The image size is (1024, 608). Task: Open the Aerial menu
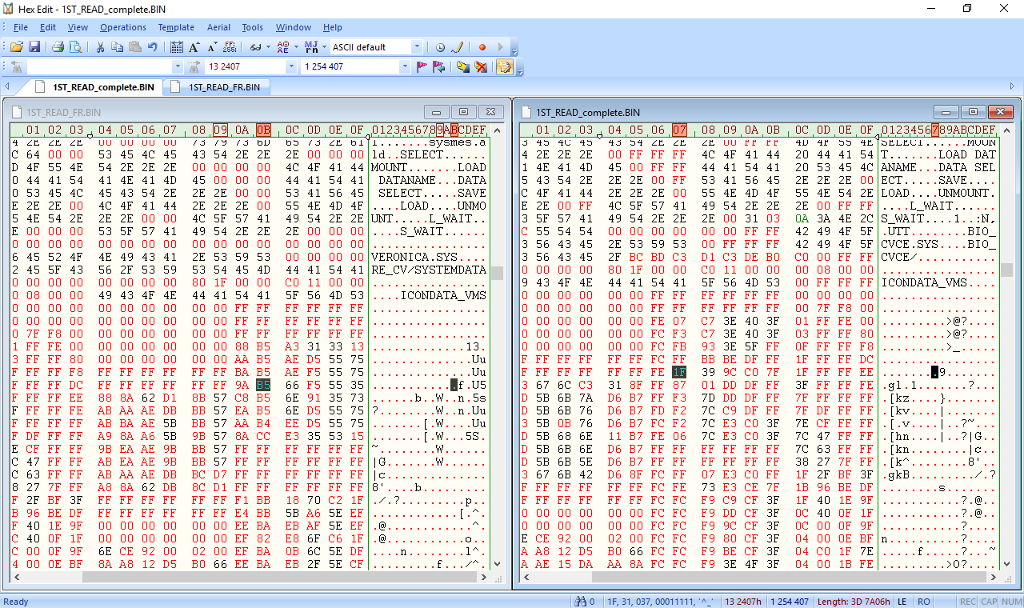[218, 27]
